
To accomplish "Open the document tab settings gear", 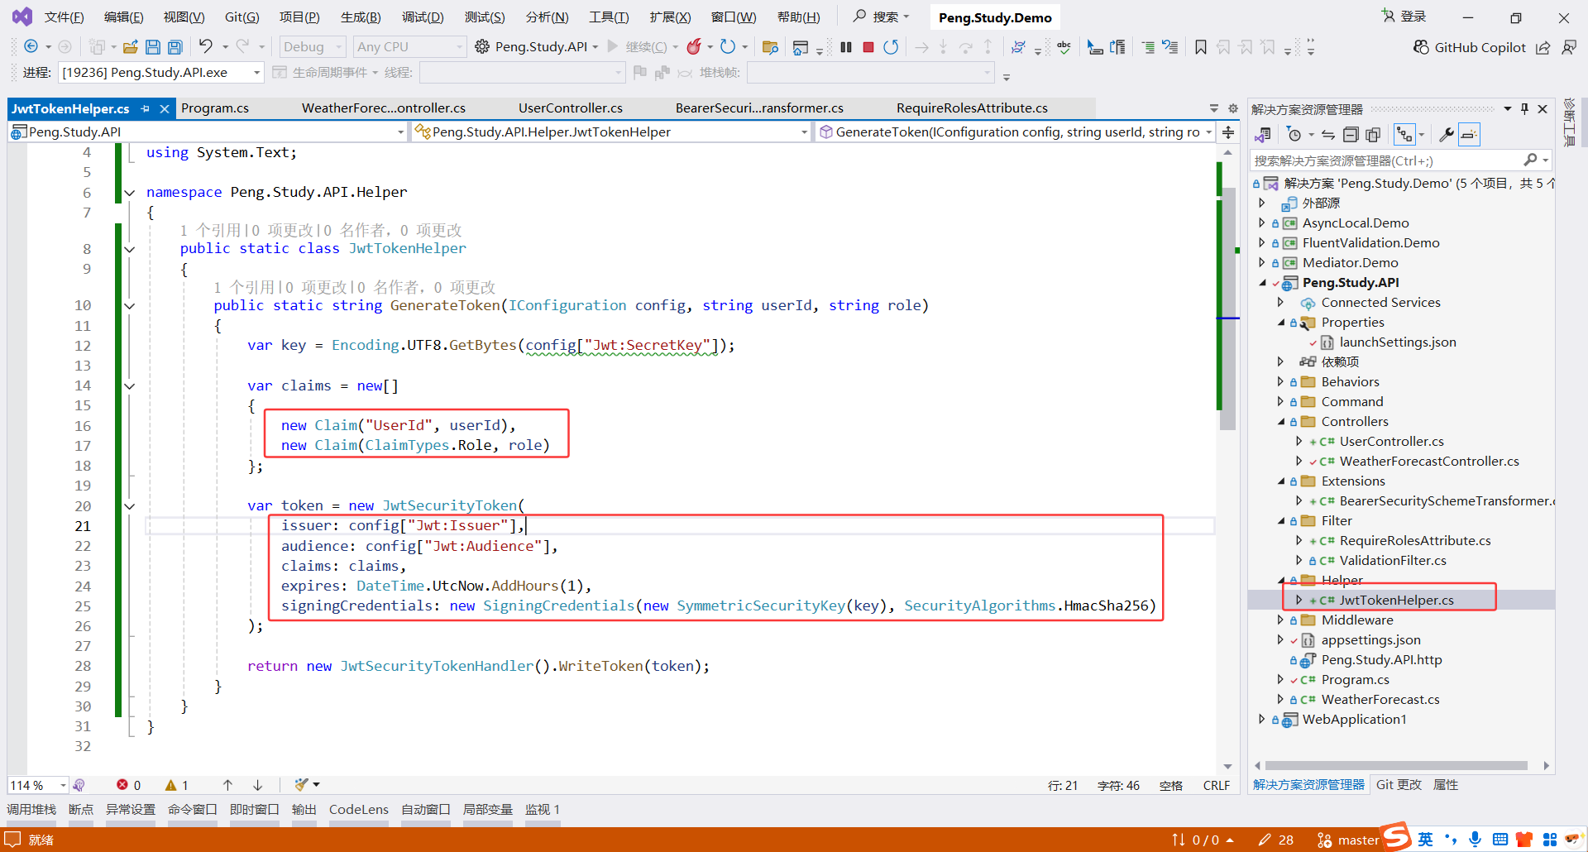I will [x=1233, y=108].
